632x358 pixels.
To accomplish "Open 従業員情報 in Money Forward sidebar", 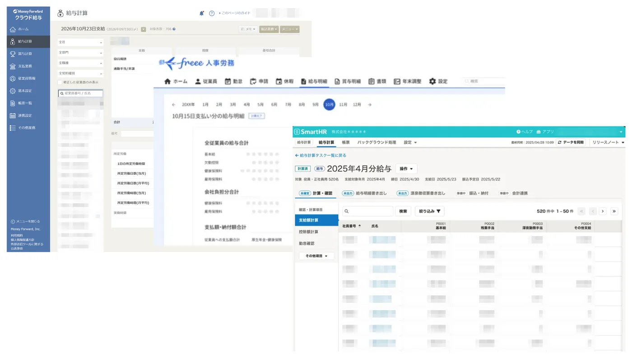I will point(28,79).
